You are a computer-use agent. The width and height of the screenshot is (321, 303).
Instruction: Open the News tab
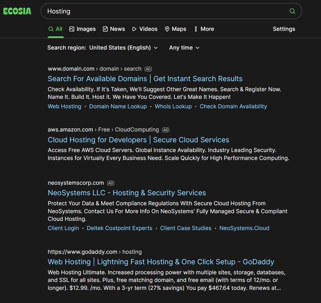(x=114, y=29)
